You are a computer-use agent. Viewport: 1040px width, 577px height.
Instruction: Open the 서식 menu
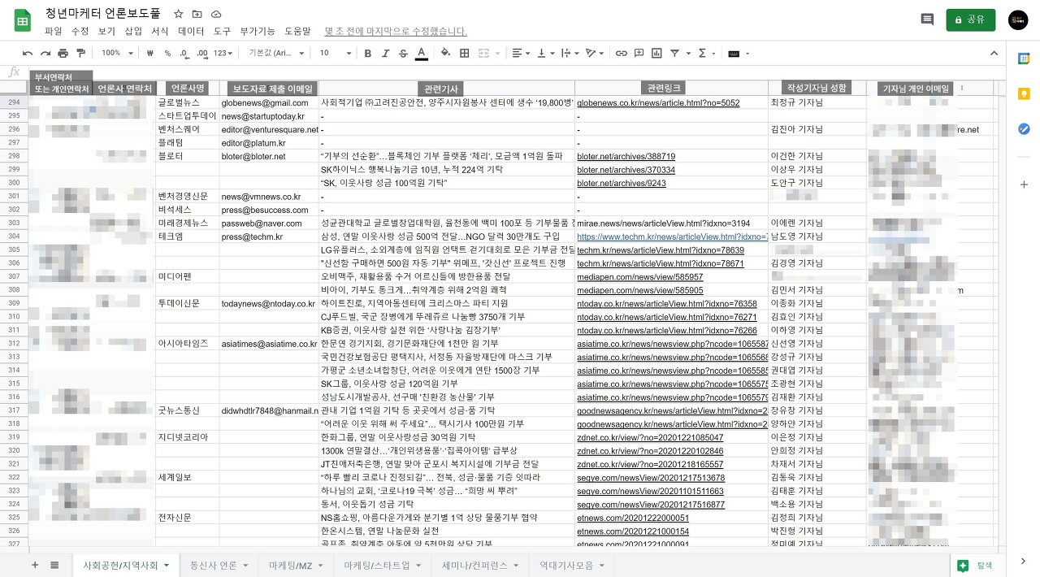pyautogui.click(x=160, y=31)
